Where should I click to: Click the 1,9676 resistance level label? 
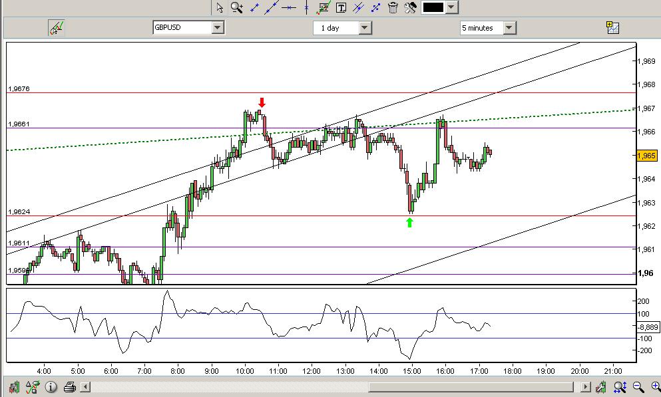click(x=19, y=89)
